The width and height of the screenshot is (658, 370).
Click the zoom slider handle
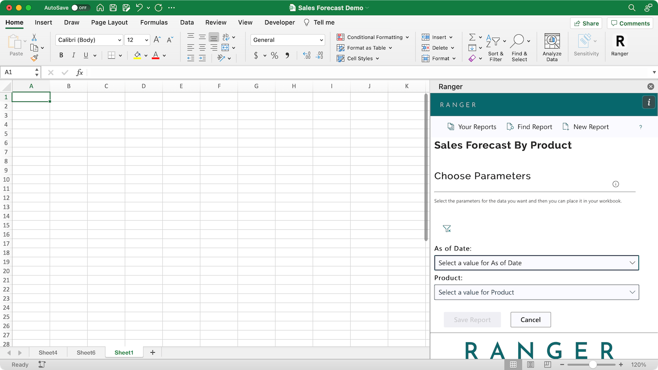pos(593,365)
